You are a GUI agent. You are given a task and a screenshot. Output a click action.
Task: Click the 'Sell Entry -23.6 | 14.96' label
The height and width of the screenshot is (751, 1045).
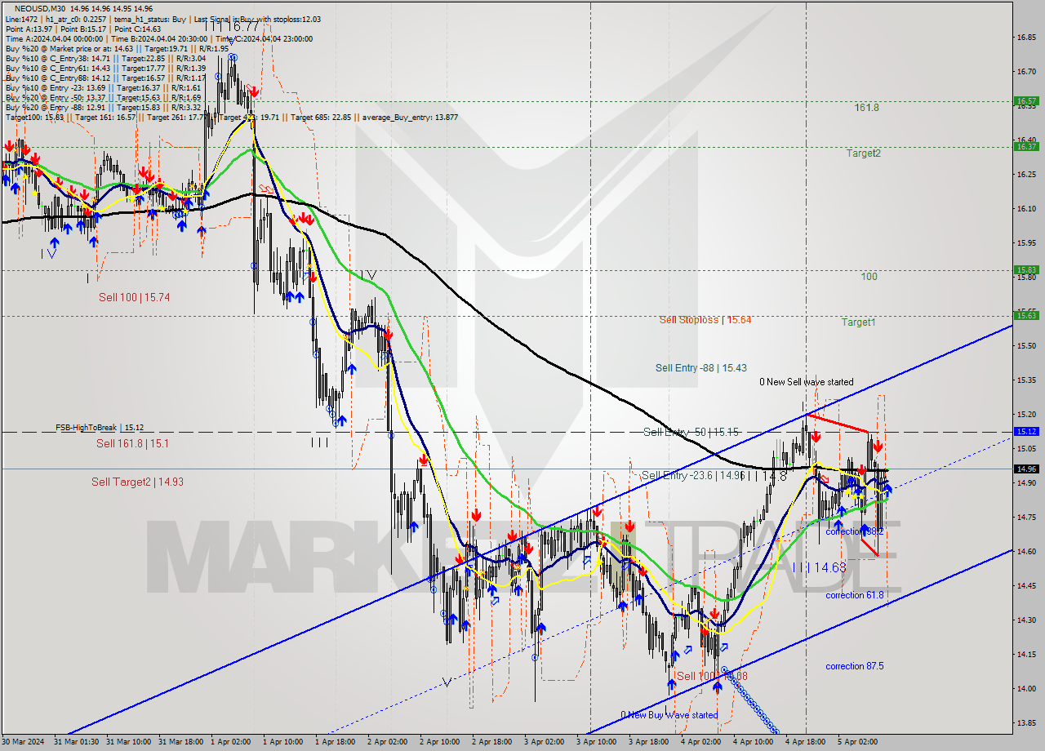pos(692,475)
